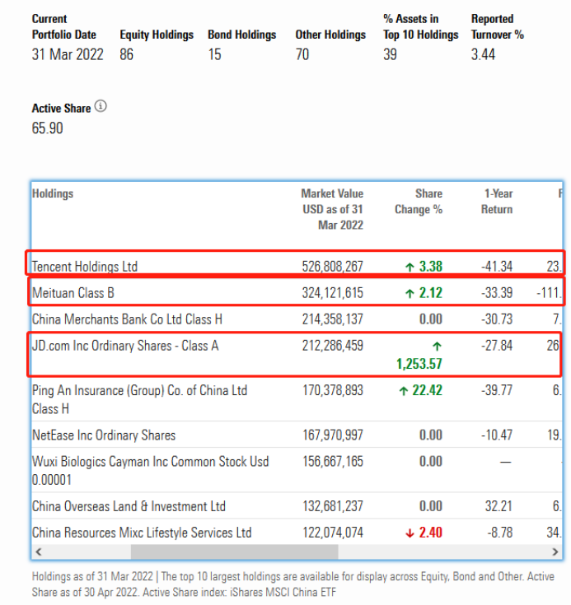Click the Market Value USD column header
Viewport: 571px width, 605px height.
coord(332,209)
